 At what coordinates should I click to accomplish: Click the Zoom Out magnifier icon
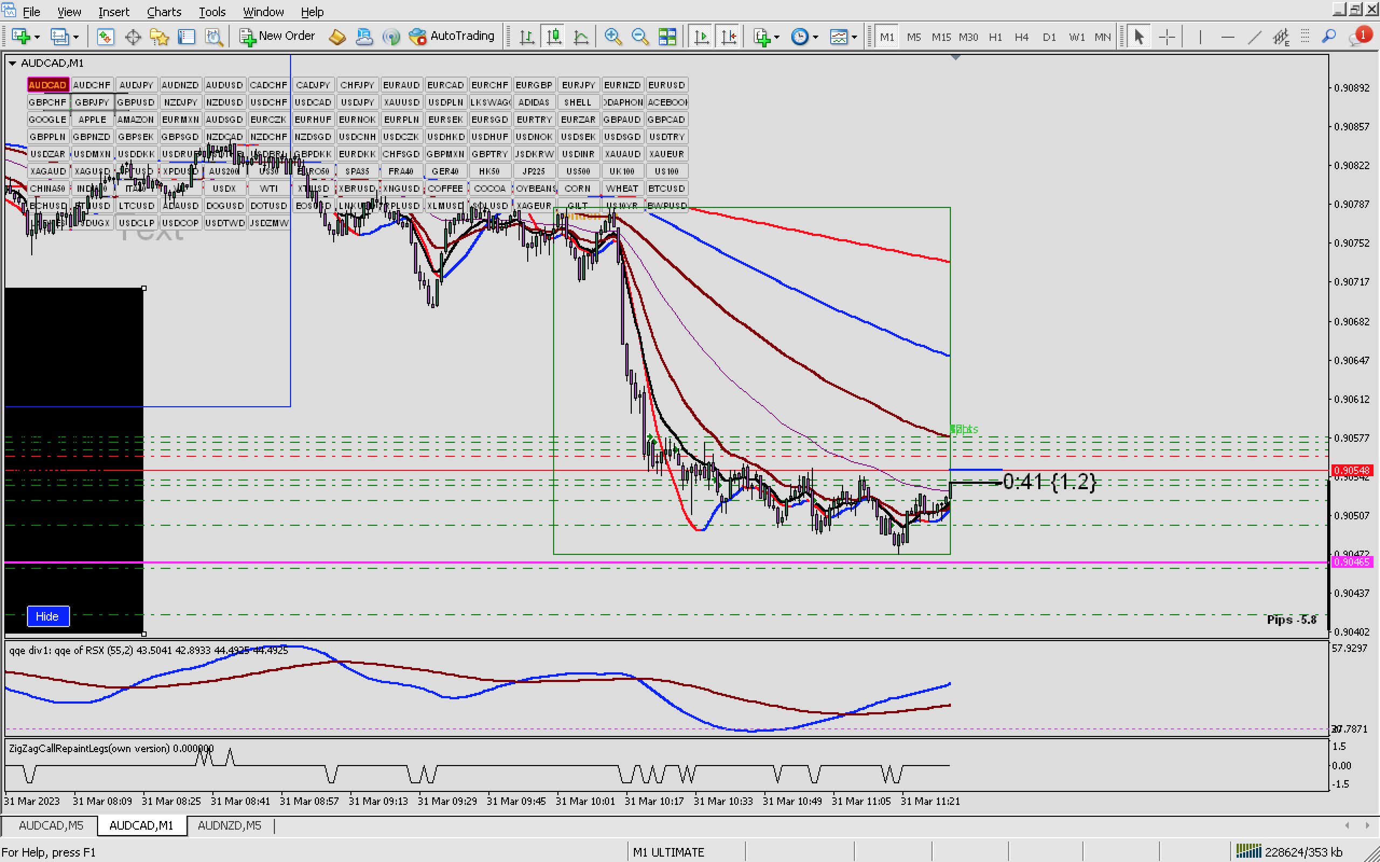click(640, 37)
